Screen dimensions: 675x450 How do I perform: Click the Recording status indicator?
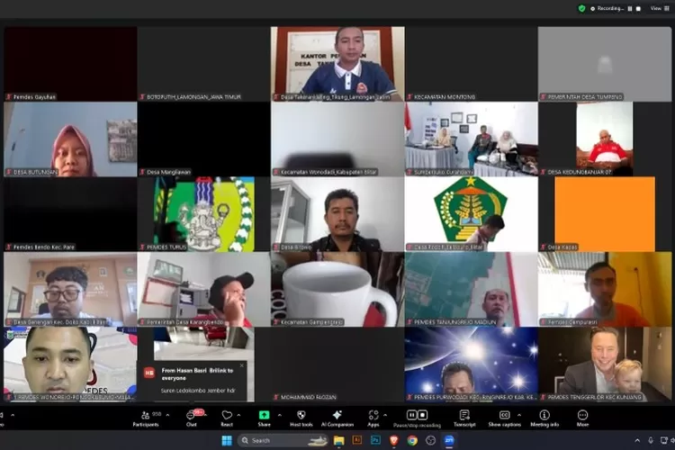tap(607, 8)
